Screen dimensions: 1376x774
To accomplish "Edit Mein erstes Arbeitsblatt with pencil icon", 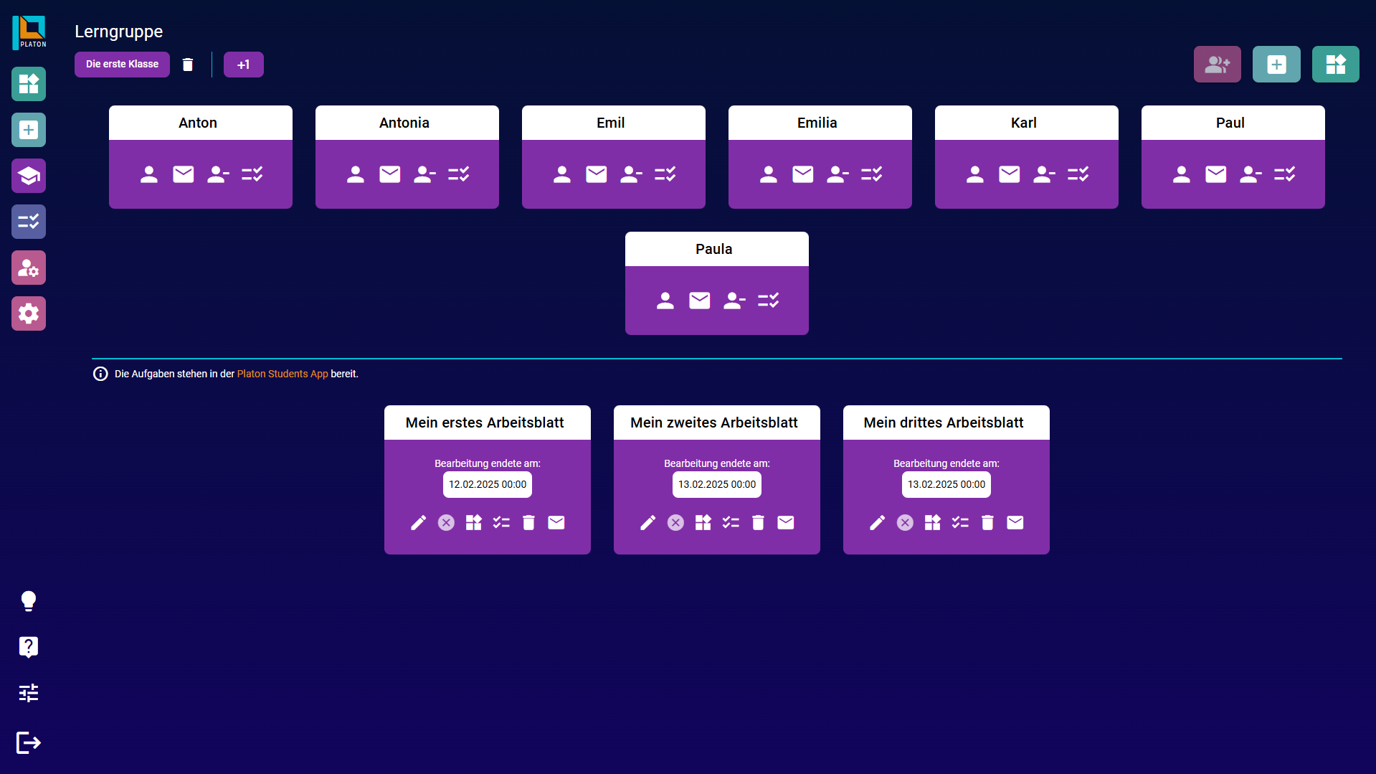I will 418,523.
